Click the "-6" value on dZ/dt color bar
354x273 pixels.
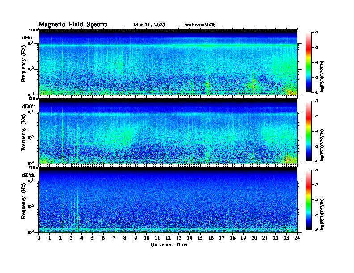tap(316, 230)
